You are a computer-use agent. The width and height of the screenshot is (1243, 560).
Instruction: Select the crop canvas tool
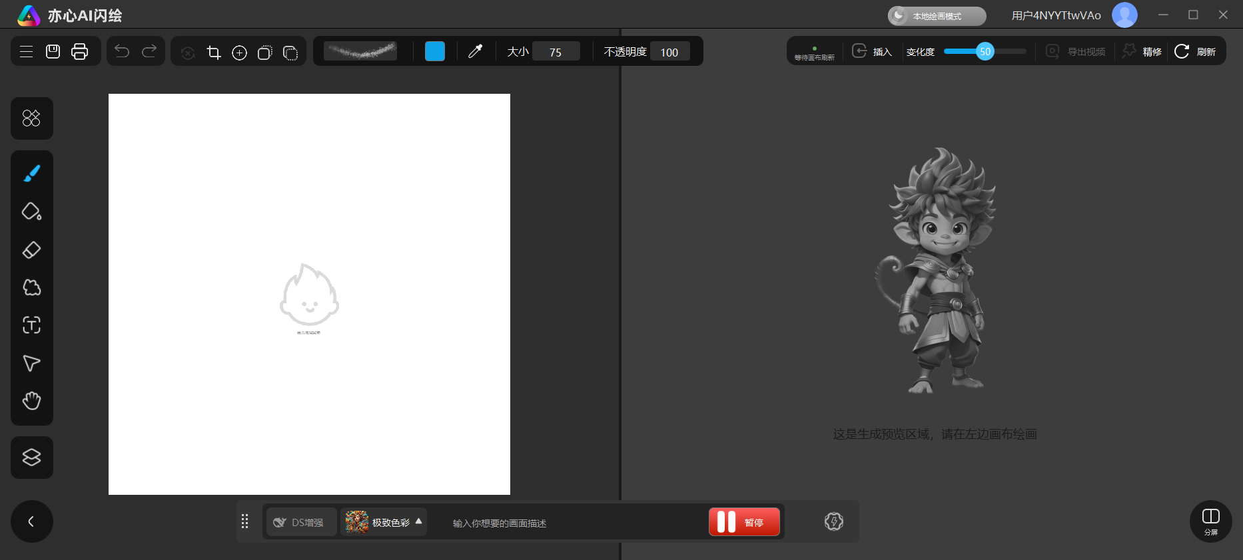click(x=214, y=53)
